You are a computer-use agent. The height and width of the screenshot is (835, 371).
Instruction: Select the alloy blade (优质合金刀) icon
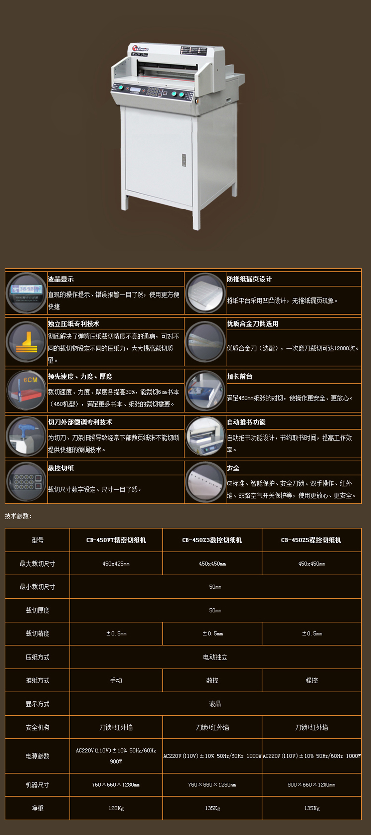coord(205,342)
